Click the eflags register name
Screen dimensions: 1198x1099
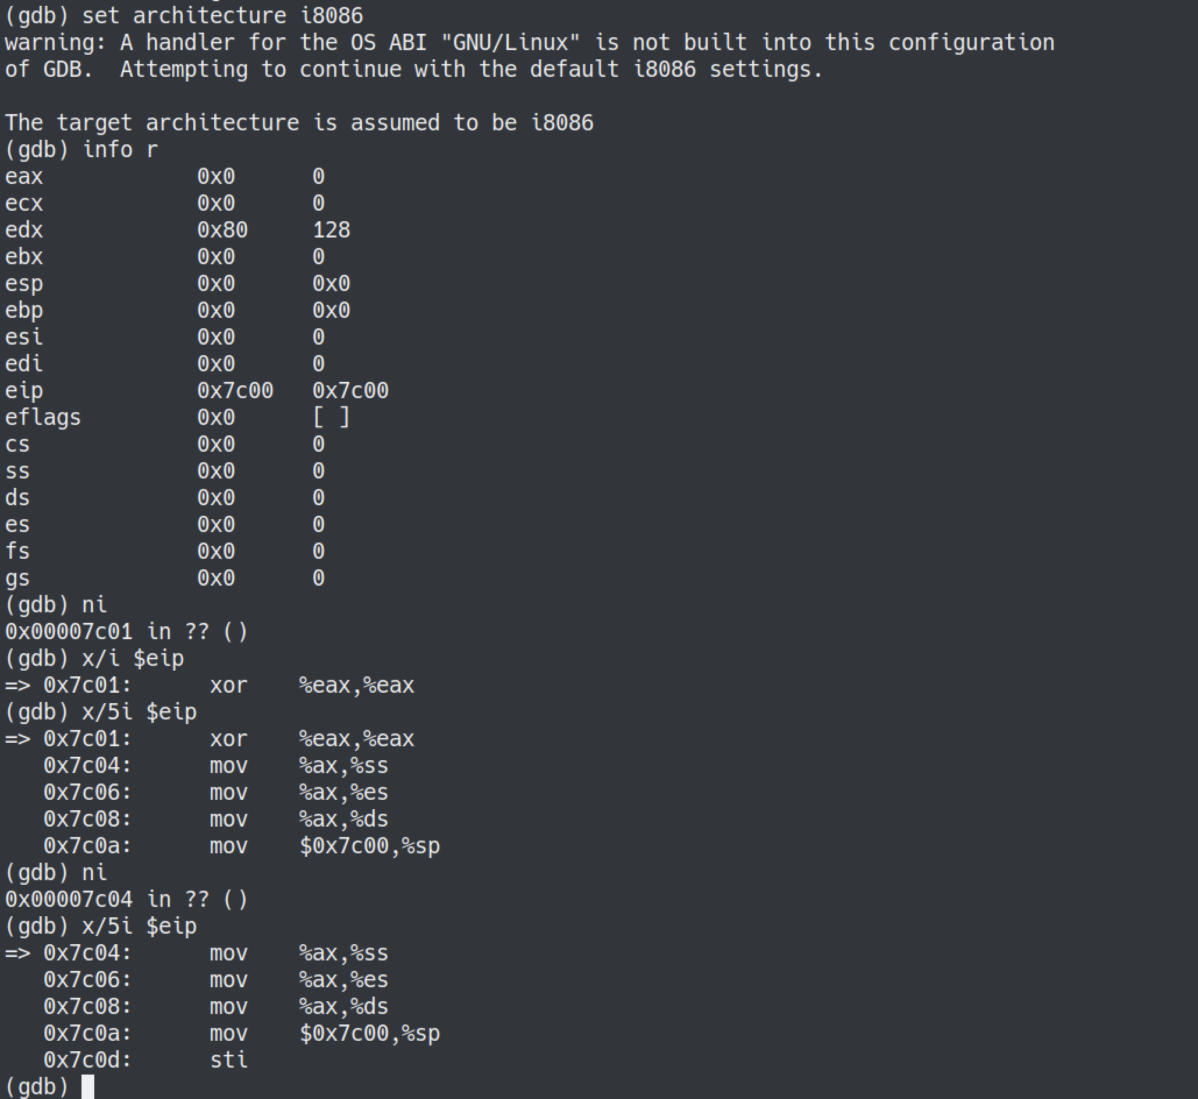(x=42, y=417)
